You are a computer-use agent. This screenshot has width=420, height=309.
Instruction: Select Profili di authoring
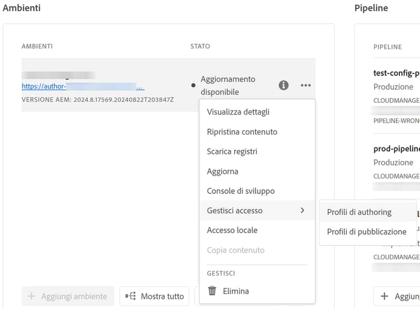coord(359,212)
